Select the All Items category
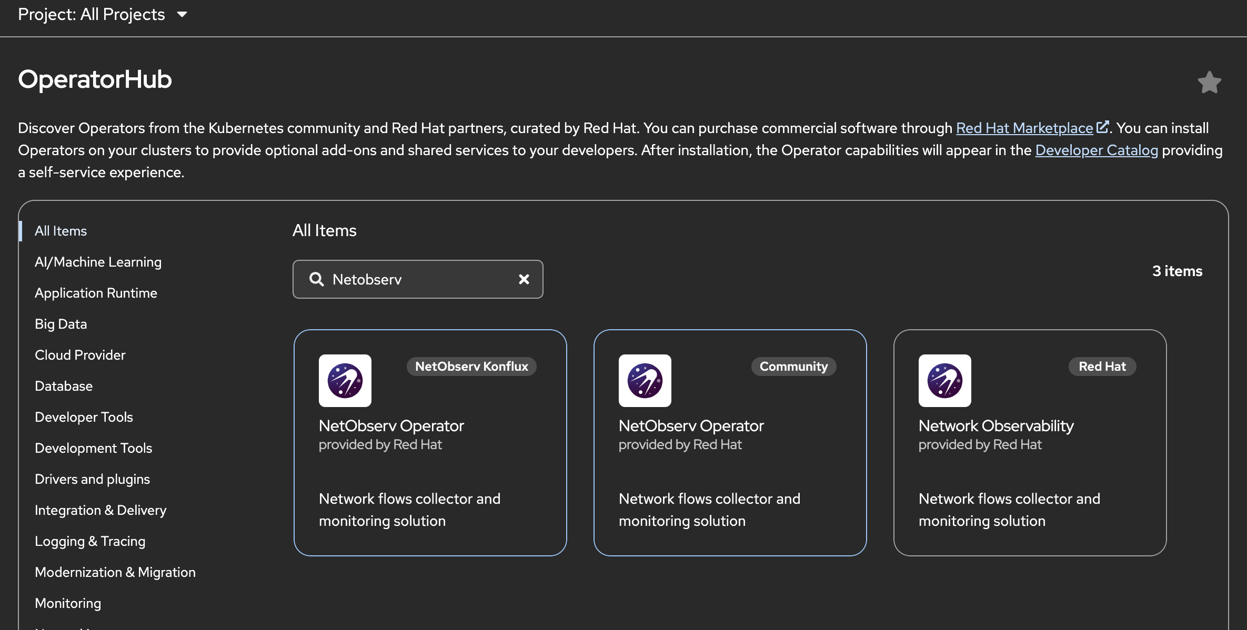The height and width of the screenshot is (630, 1247). 61,231
